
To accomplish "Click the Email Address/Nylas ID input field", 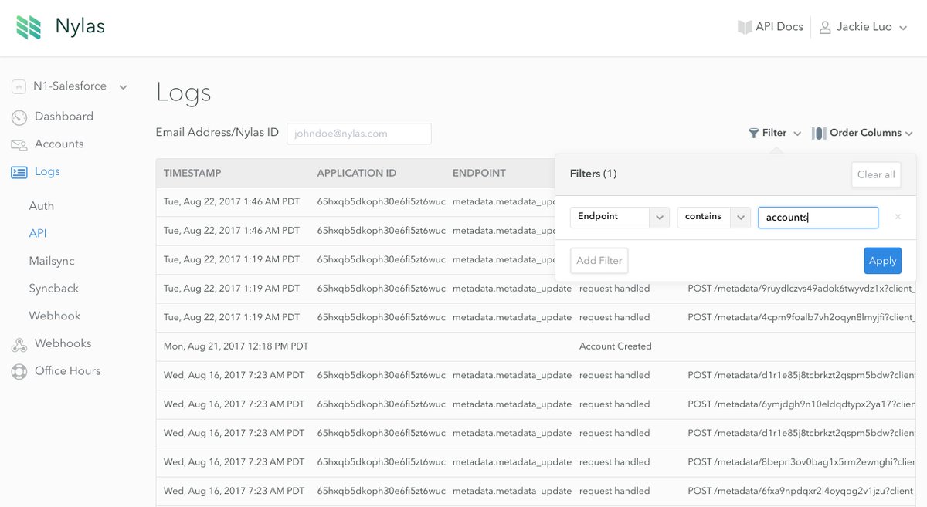I will click(x=358, y=133).
